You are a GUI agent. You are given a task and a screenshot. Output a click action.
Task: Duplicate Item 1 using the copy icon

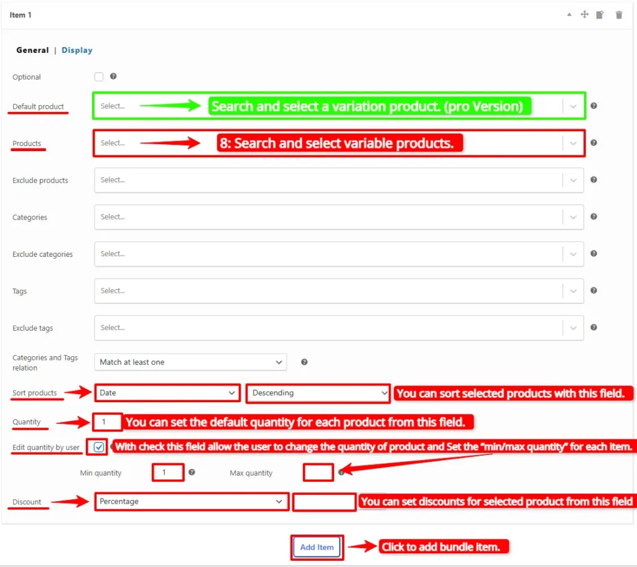pos(600,15)
